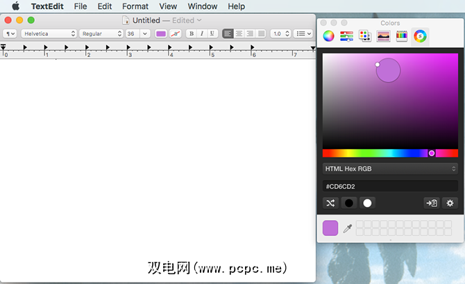Click the rainbow hue slider
465x284 pixels.
point(390,153)
